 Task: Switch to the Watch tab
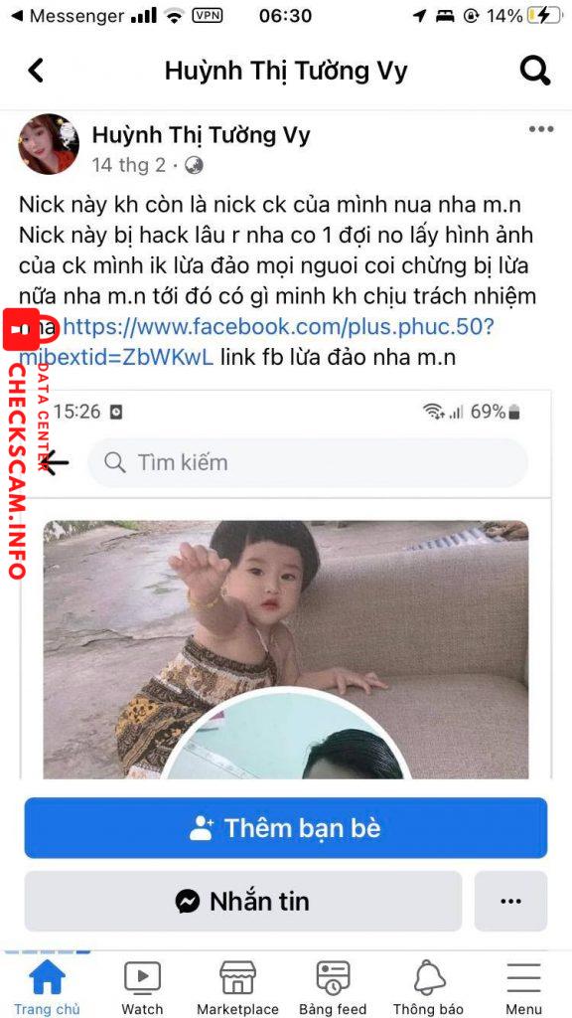point(142,987)
